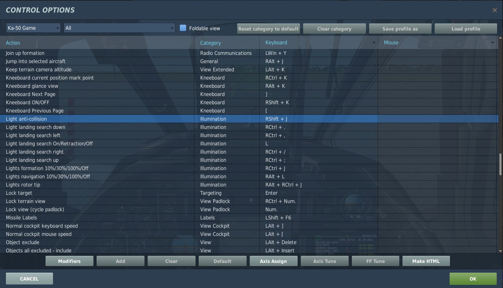Select the Lock target action
Image resolution: width=503 pixels, height=288 pixels.
pyautogui.click(x=19, y=193)
